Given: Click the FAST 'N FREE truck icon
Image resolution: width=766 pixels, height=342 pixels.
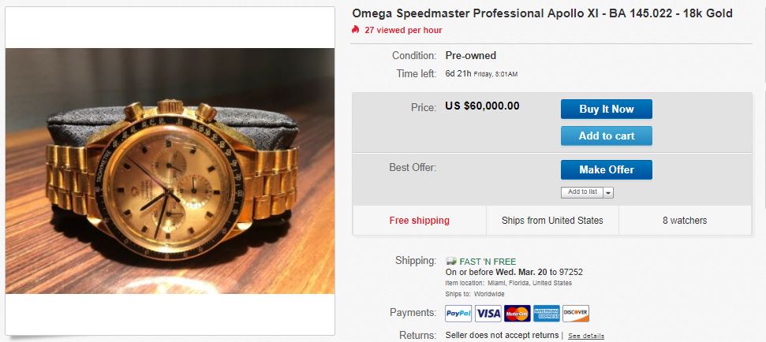Looking at the screenshot, I should (452, 260).
